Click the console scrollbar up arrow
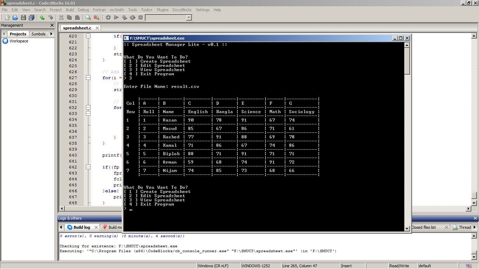The height and width of the screenshot is (269, 479). click(407, 45)
